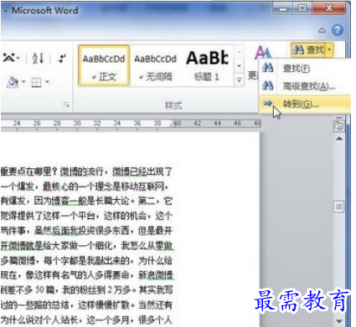Viewport: 356px width, 327px height.
Task: Open the Word help question-mark icon
Action: (338, 30)
